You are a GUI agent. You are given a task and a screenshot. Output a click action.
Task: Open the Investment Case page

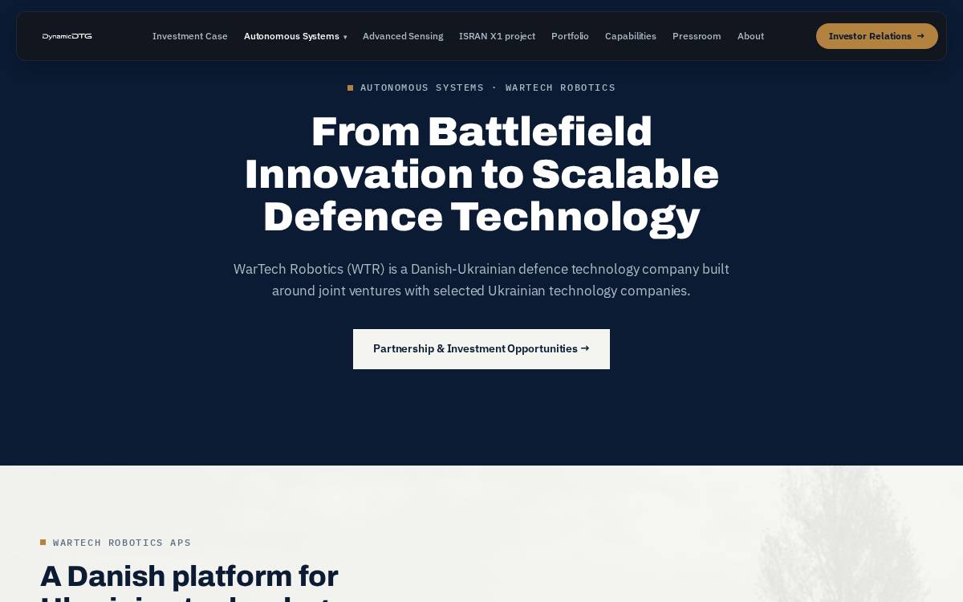click(x=190, y=36)
